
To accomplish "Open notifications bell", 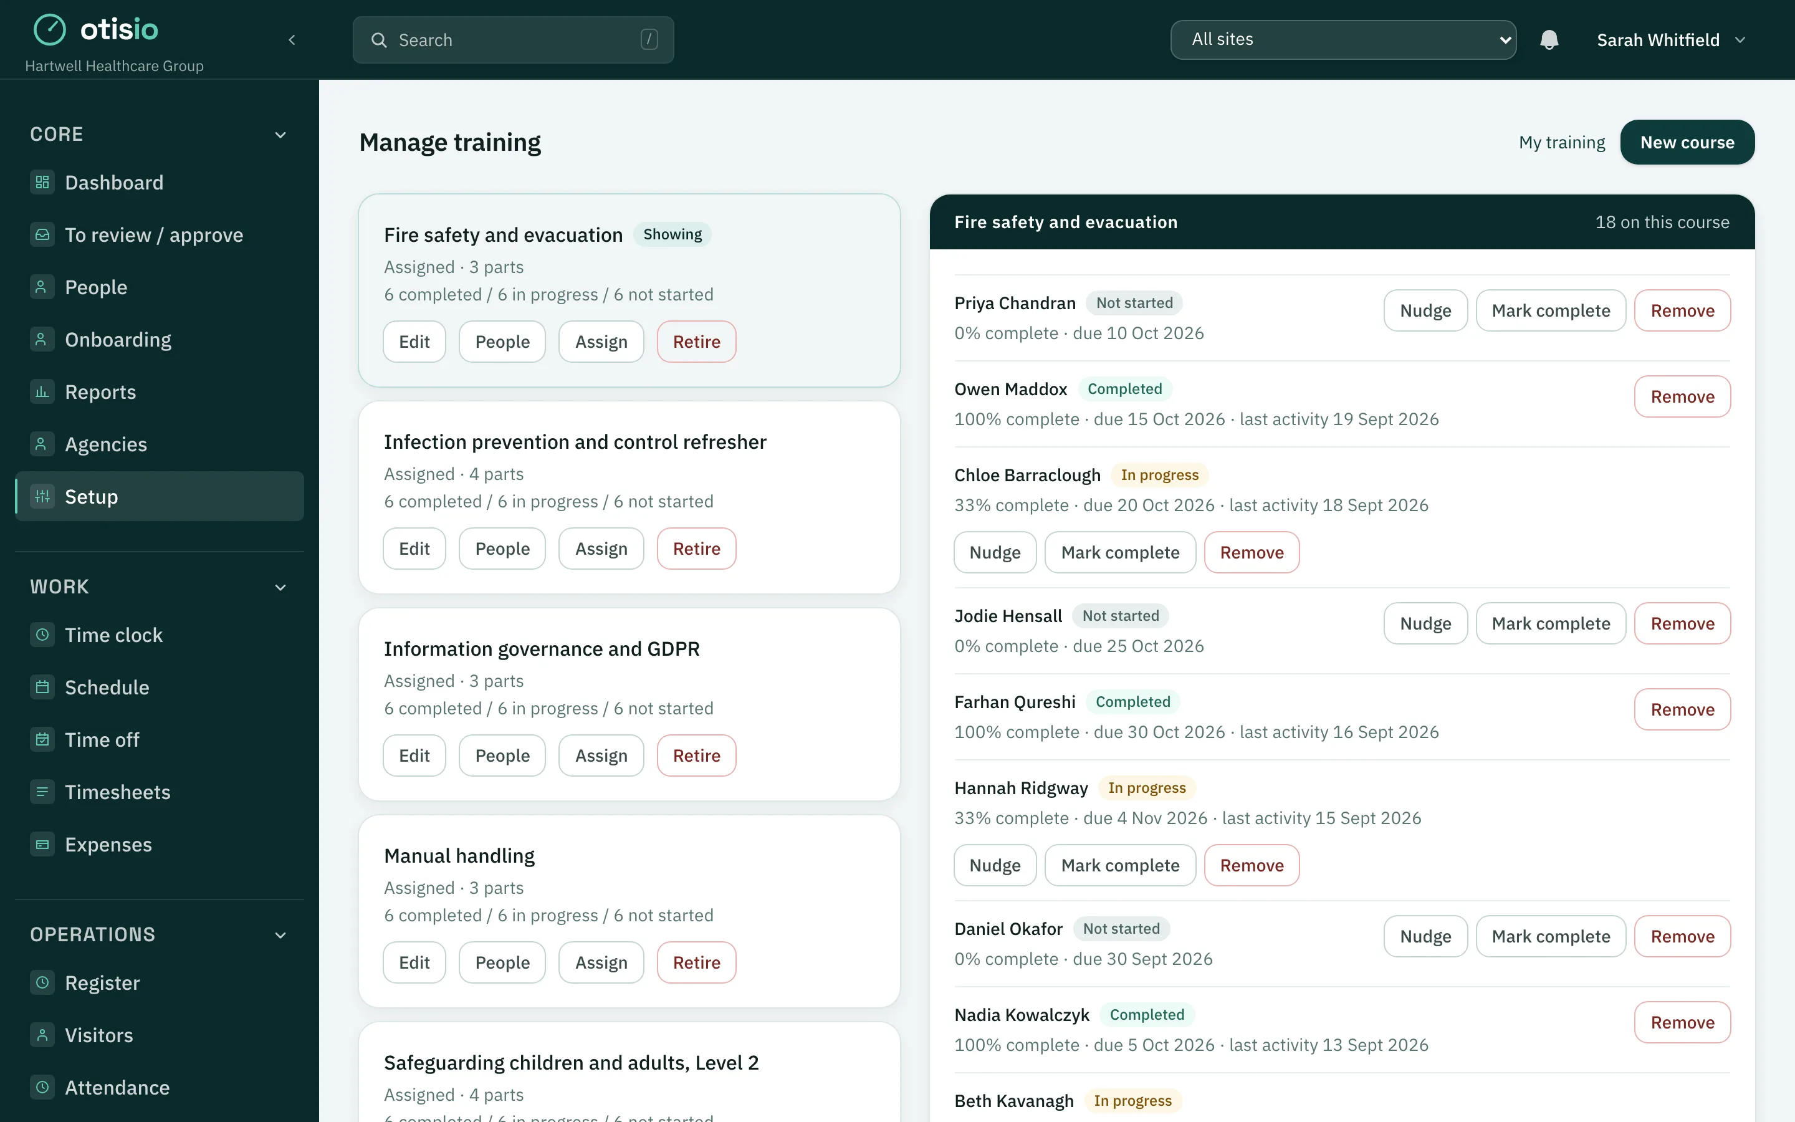I will pyautogui.click(x=1549, y=40).
